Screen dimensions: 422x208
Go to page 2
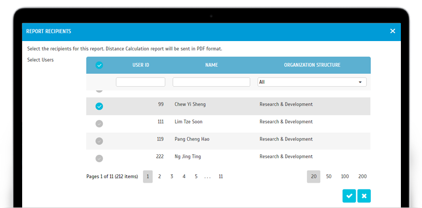(x=160, y=176)
